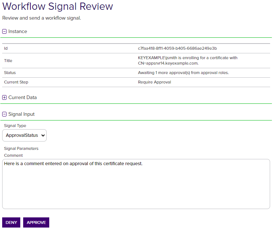
Task: Click the instance Id GUID value
Action: 177,48
